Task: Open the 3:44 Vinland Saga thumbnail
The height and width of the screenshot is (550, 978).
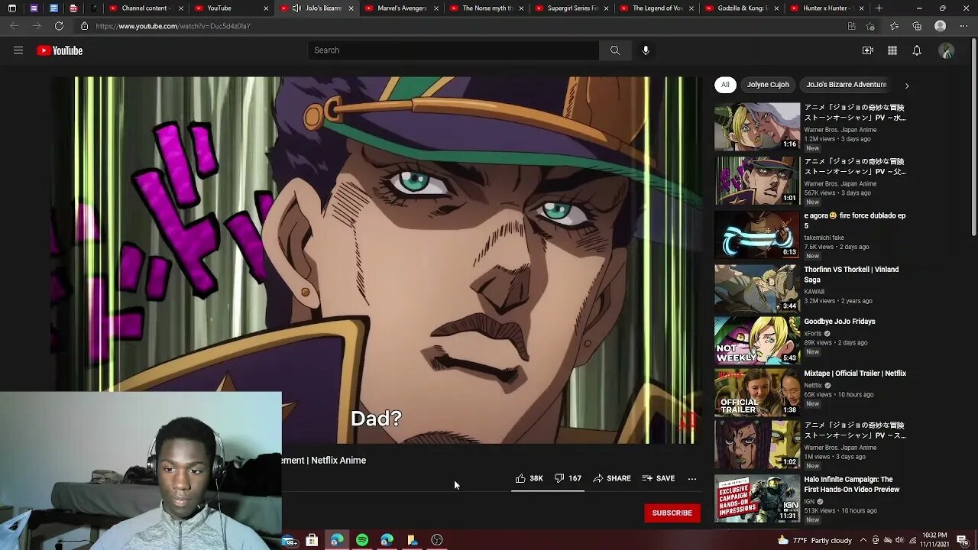Action: click(x=757, y=289)
